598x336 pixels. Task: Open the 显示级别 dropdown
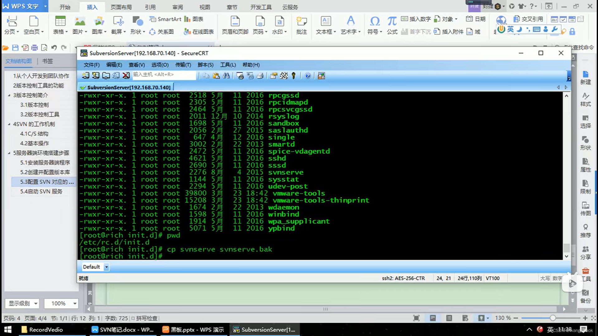(36, 303)
